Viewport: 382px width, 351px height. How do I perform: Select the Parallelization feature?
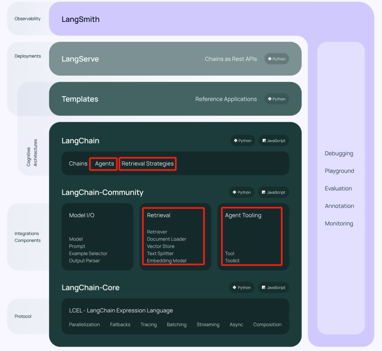85,325
